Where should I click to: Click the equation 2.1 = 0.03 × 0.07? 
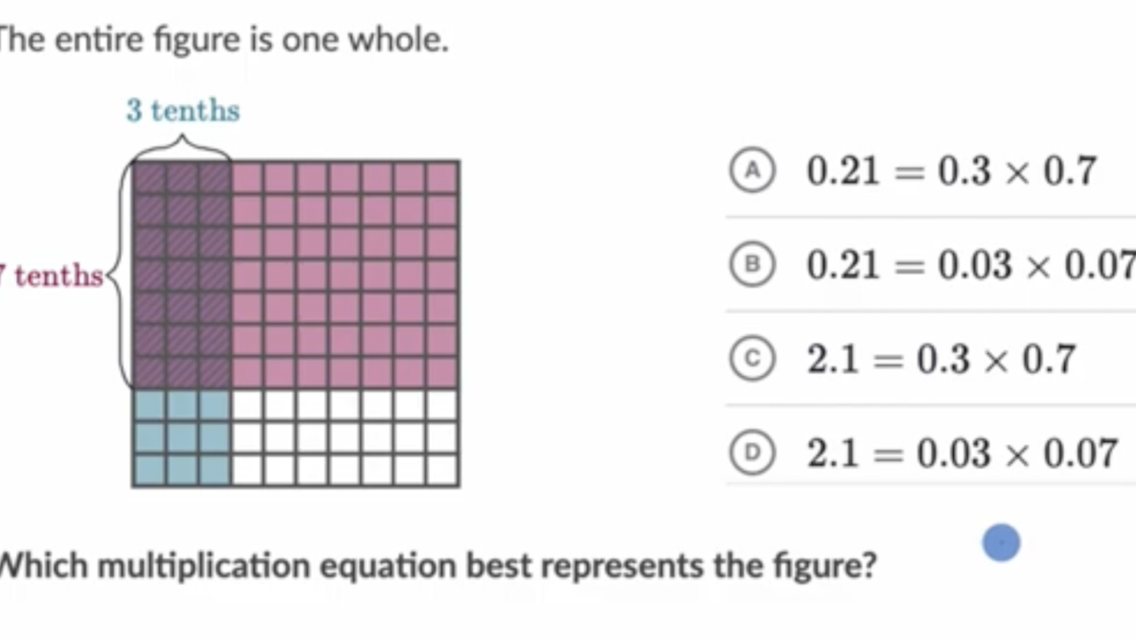click(x=962, y=453)
